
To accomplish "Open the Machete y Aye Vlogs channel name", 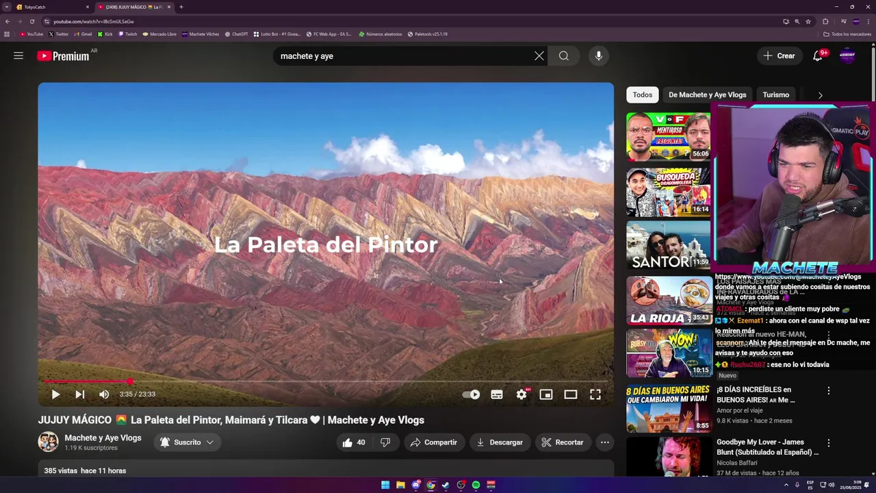I will 103,438.
